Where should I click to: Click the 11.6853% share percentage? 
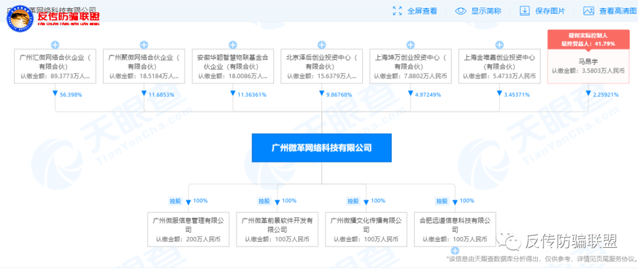coord(161,95)
